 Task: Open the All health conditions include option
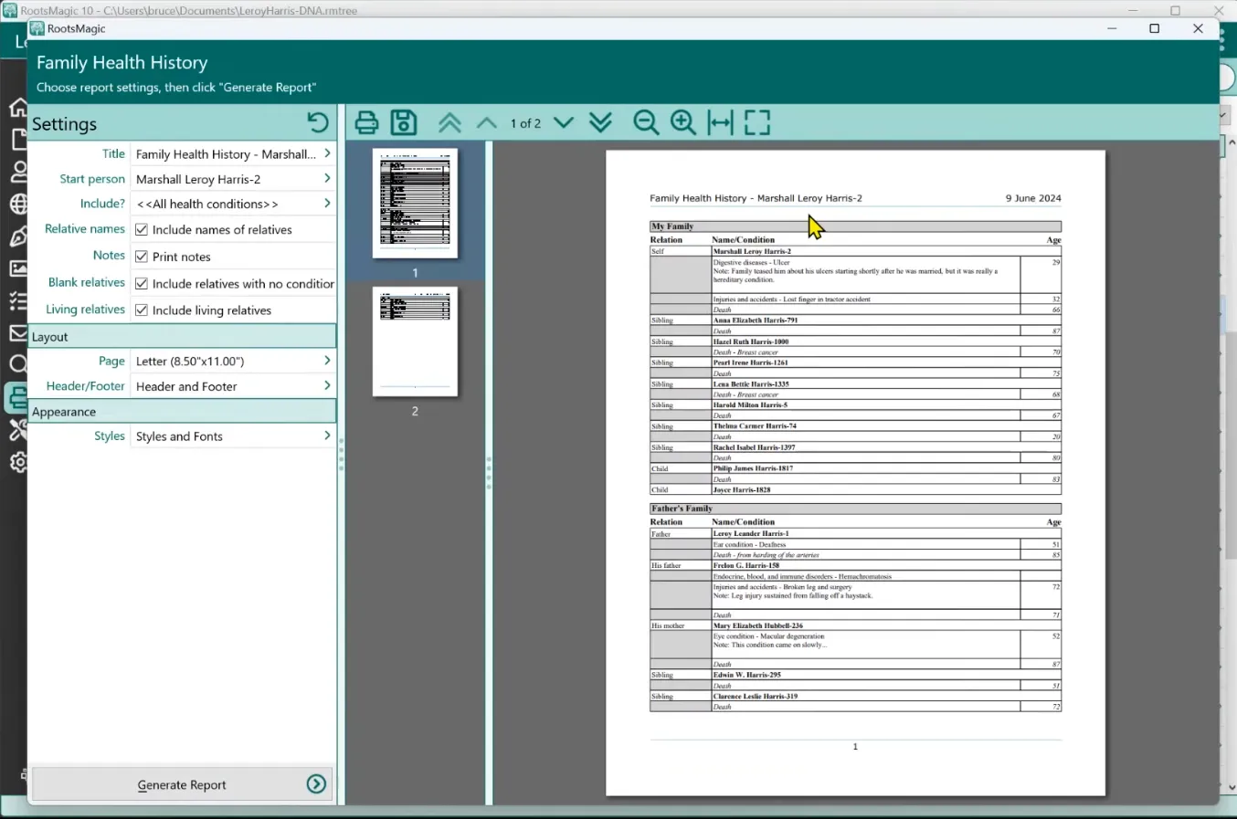coord(233,204)
